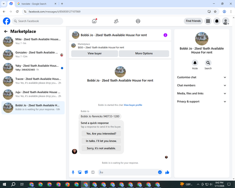Search in conversation using magnifier icon
Screen dimensions: 235x188
click(x=208, y=63)
